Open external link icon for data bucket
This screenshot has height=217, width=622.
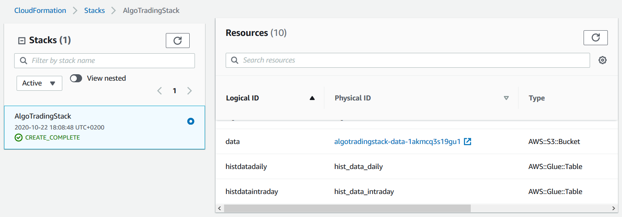pyautogui.click(x=468, y=142)
